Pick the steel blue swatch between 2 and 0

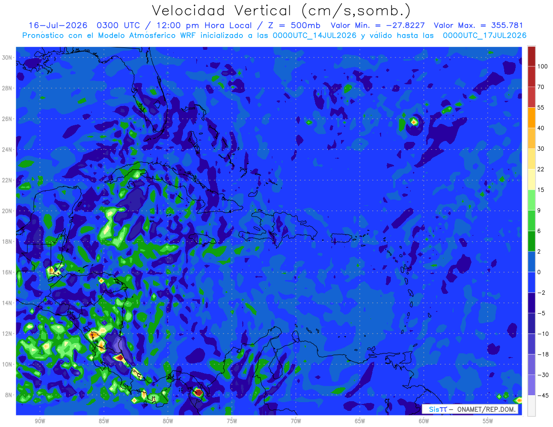coord(531,261)
